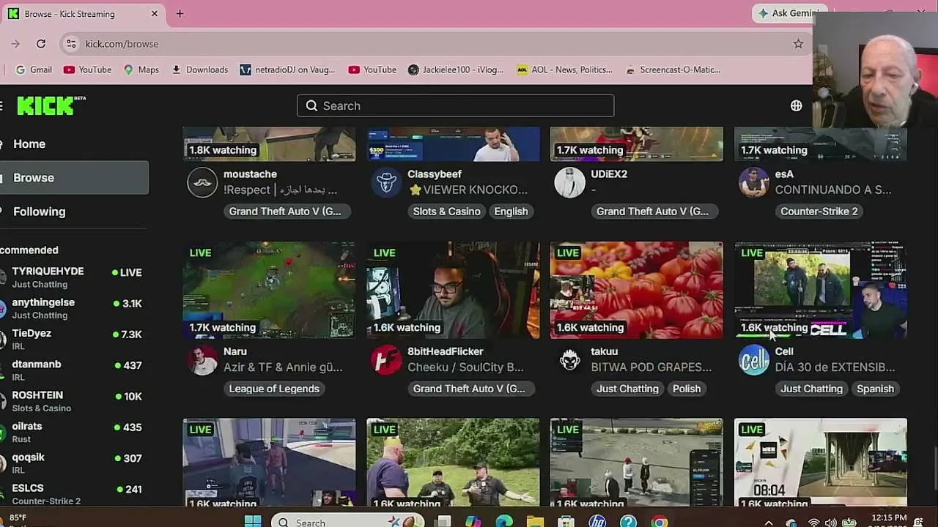The height and width of the screenshot is (527, 938).
Task: Select League of Legends category tag
Action: point(274,389)
